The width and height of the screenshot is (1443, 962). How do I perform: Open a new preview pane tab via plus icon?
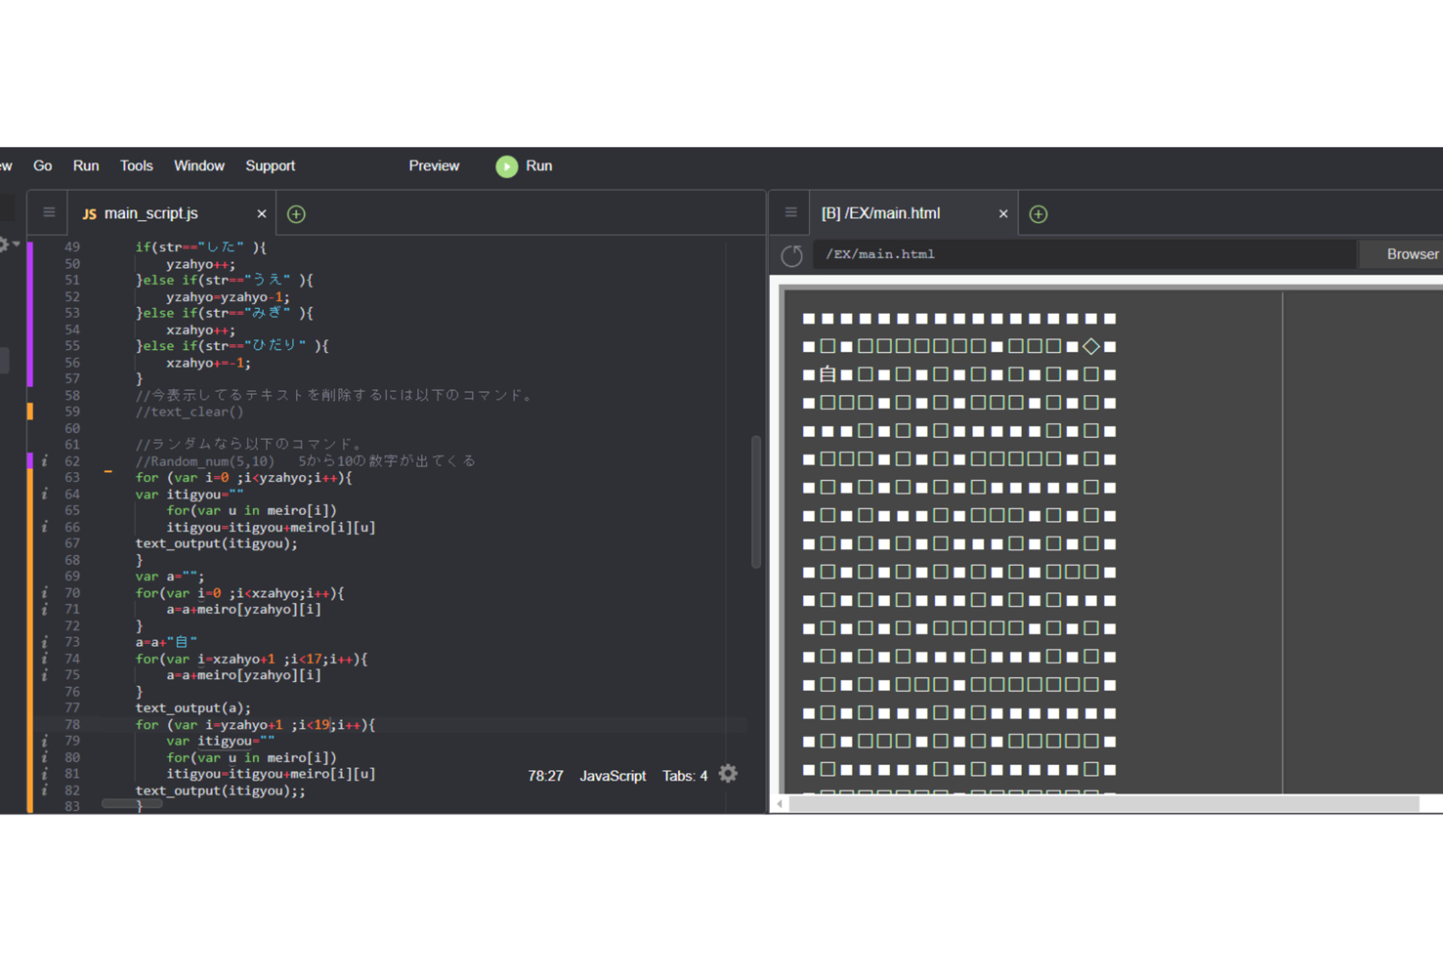1038,214
